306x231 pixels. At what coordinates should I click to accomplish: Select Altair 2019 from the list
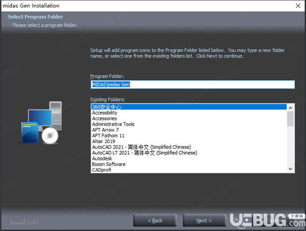(x=189, y=141)
